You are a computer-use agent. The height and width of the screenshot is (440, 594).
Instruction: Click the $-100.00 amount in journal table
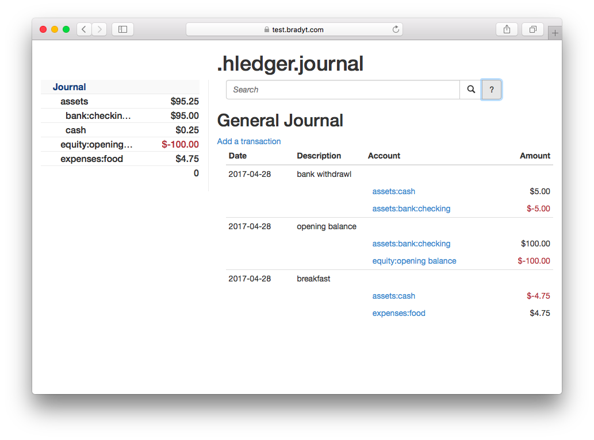point(534,261)
